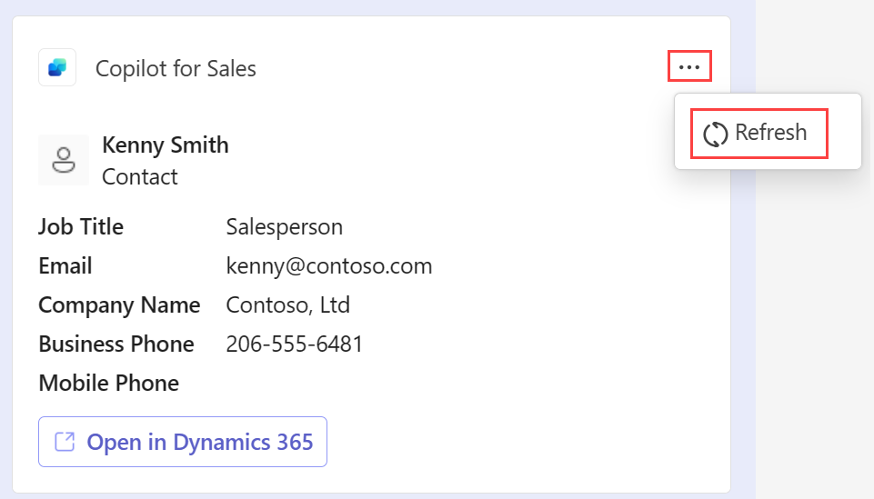Screen dimensions: 874x499
Task: Open in Dynamics 365 button text
Action: [199, 443]
